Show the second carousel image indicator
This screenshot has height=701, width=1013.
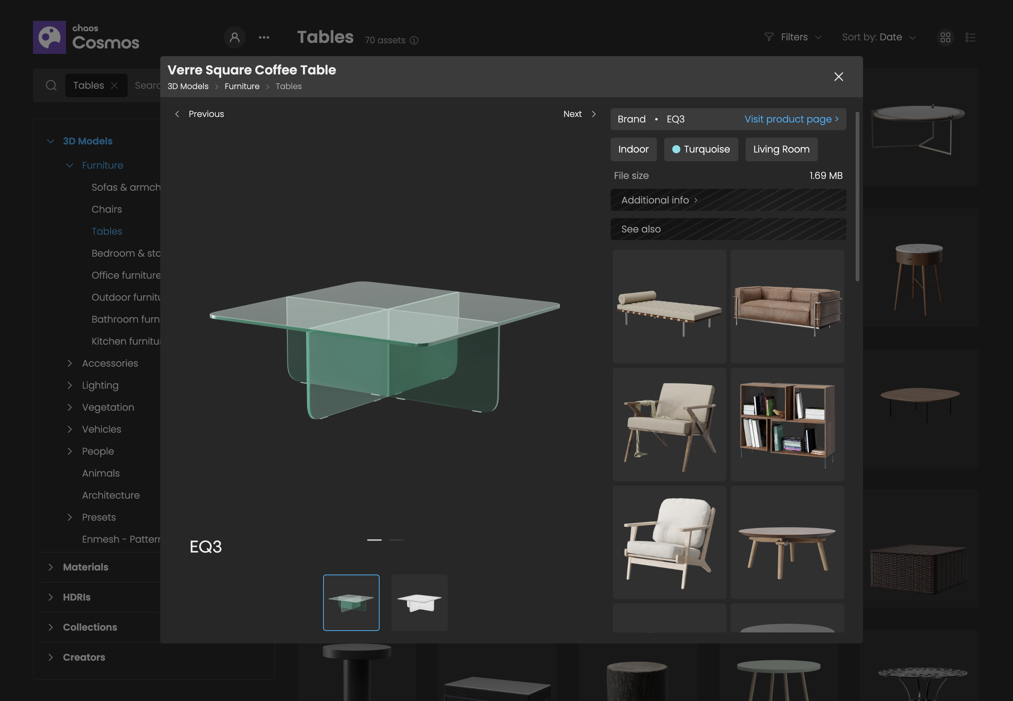[x=396, y=540]
